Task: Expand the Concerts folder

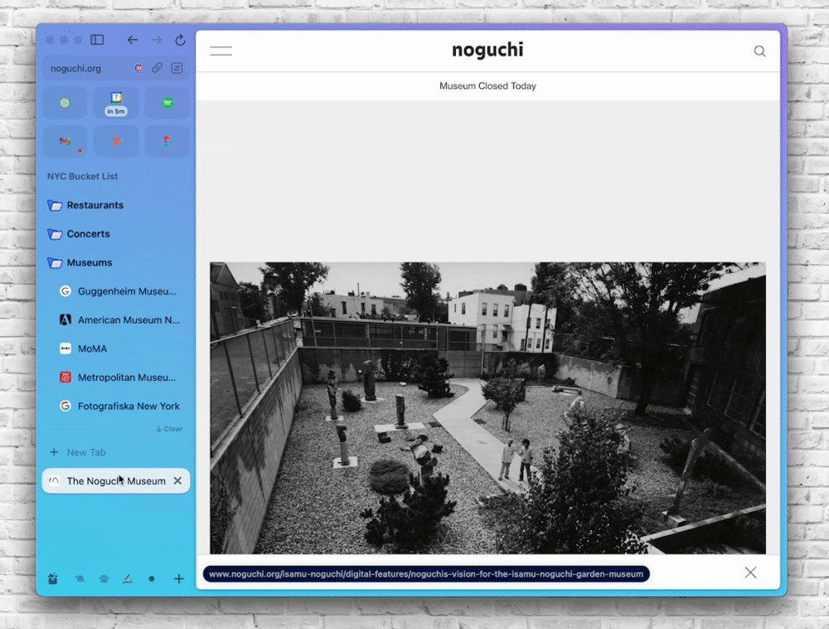Action: (x=115, y=234)
